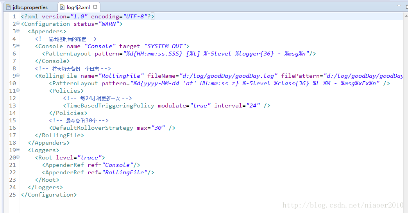
Task: Collapse the Policies element on line 11
Action: 18,90
